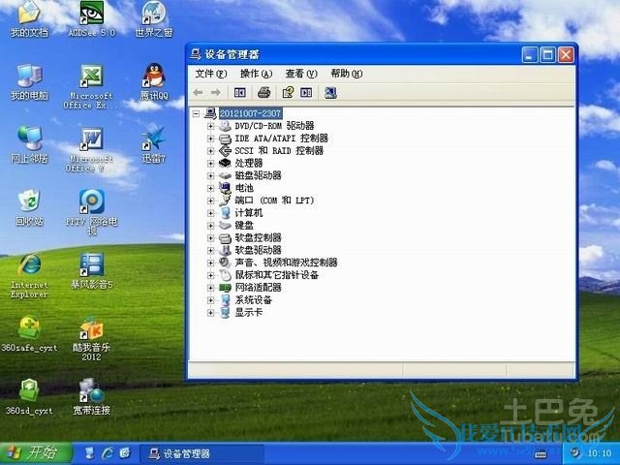The width and height of the screenshot is (620, 465).
Task: Open the 文件(F) menu
Action: click(211, 74)
